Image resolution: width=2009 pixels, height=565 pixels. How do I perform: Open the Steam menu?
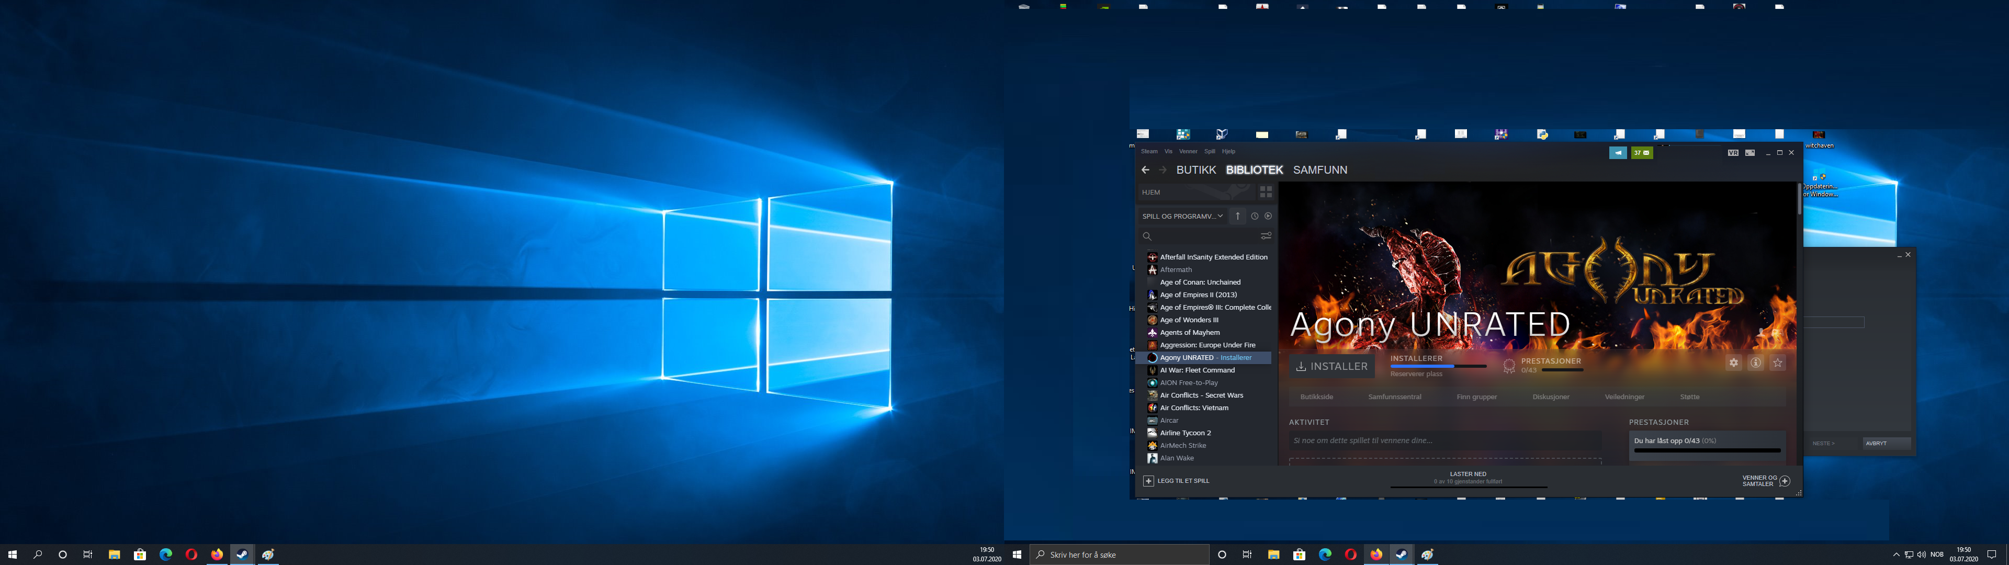coord(1149,151)
